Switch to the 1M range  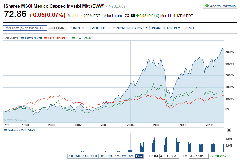tap(85, 156)
